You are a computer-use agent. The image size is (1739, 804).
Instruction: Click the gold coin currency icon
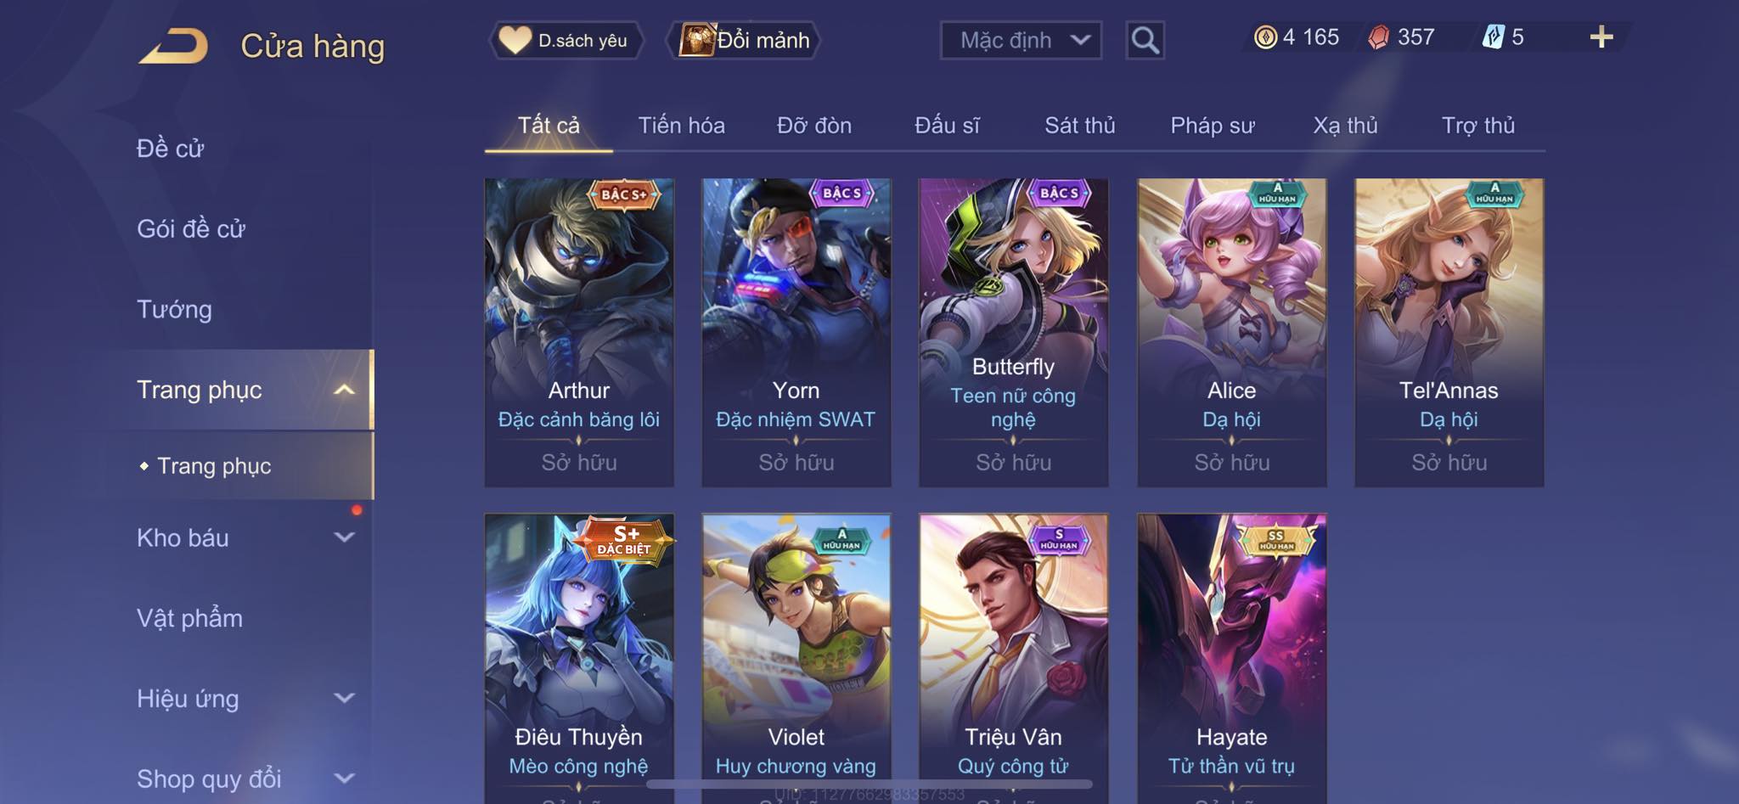1265,37
